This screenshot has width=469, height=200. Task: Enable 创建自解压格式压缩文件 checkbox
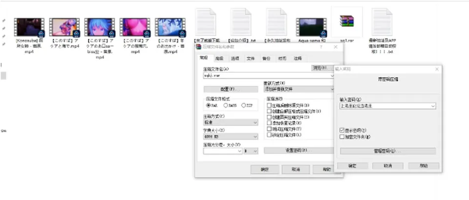pos(269,111)
